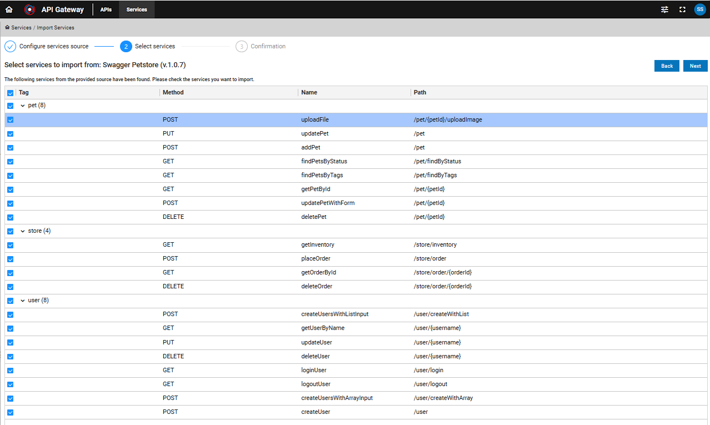Sort by the Method column header

(173, 92)
